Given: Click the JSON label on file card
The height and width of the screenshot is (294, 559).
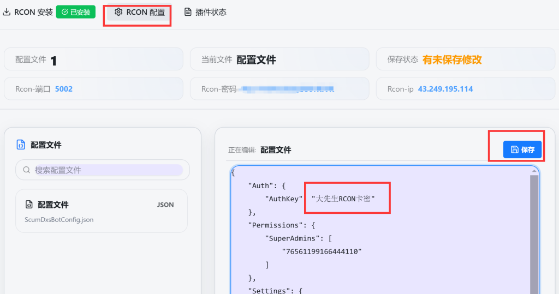Looking at the screenshot, I should [x=165, y=205].
